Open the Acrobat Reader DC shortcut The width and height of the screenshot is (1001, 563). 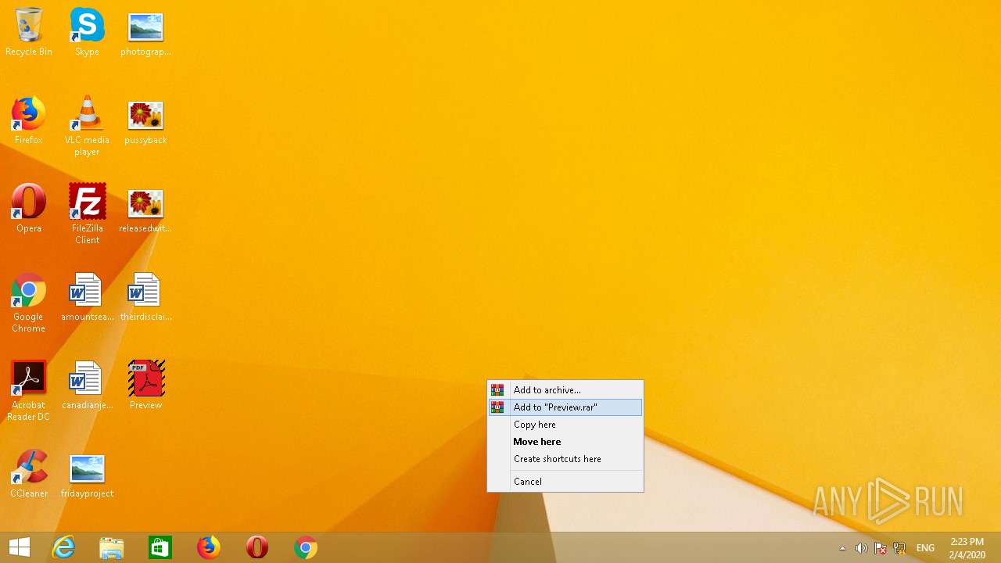tap(28, 391)
